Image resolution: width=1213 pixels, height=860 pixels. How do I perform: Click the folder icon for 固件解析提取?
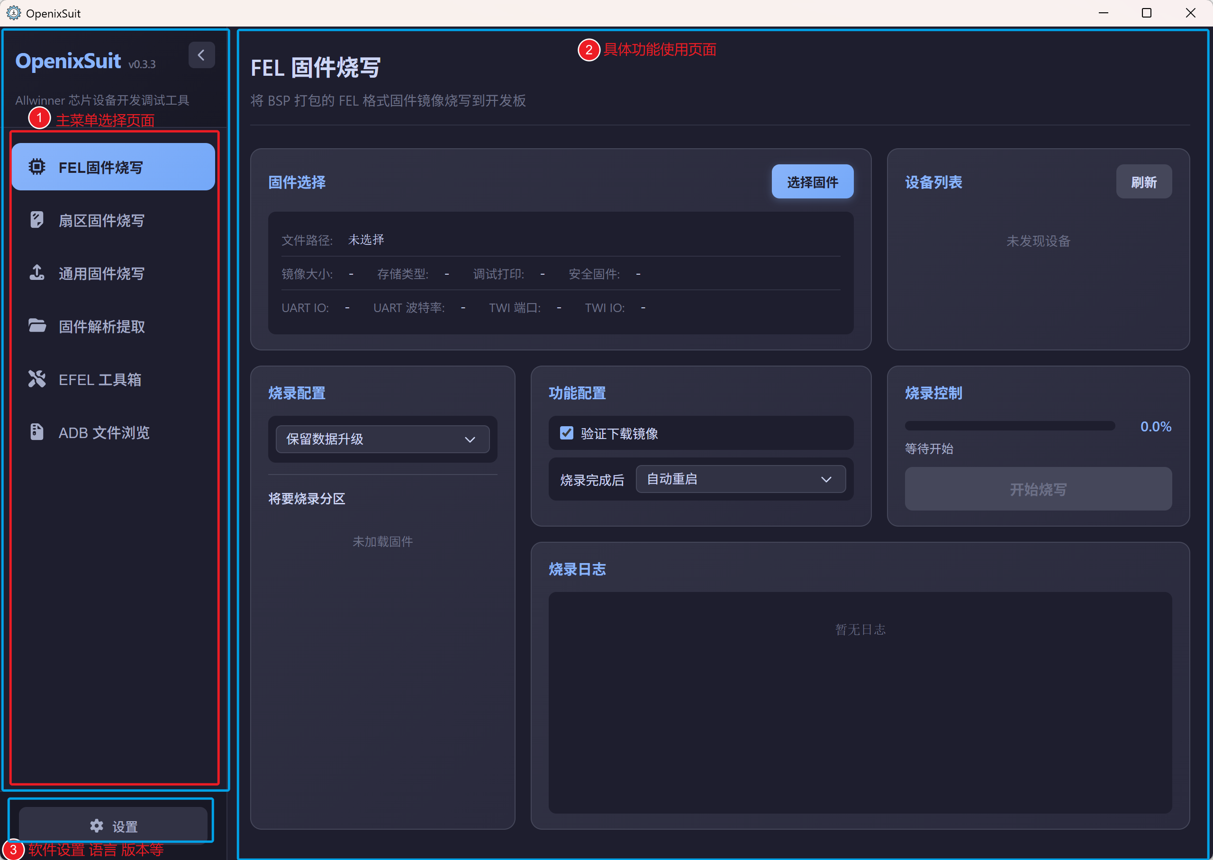click(36, 326)
